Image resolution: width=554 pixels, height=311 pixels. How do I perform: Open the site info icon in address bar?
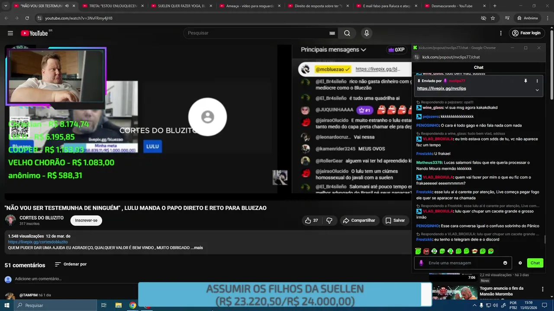coord(39,18)
